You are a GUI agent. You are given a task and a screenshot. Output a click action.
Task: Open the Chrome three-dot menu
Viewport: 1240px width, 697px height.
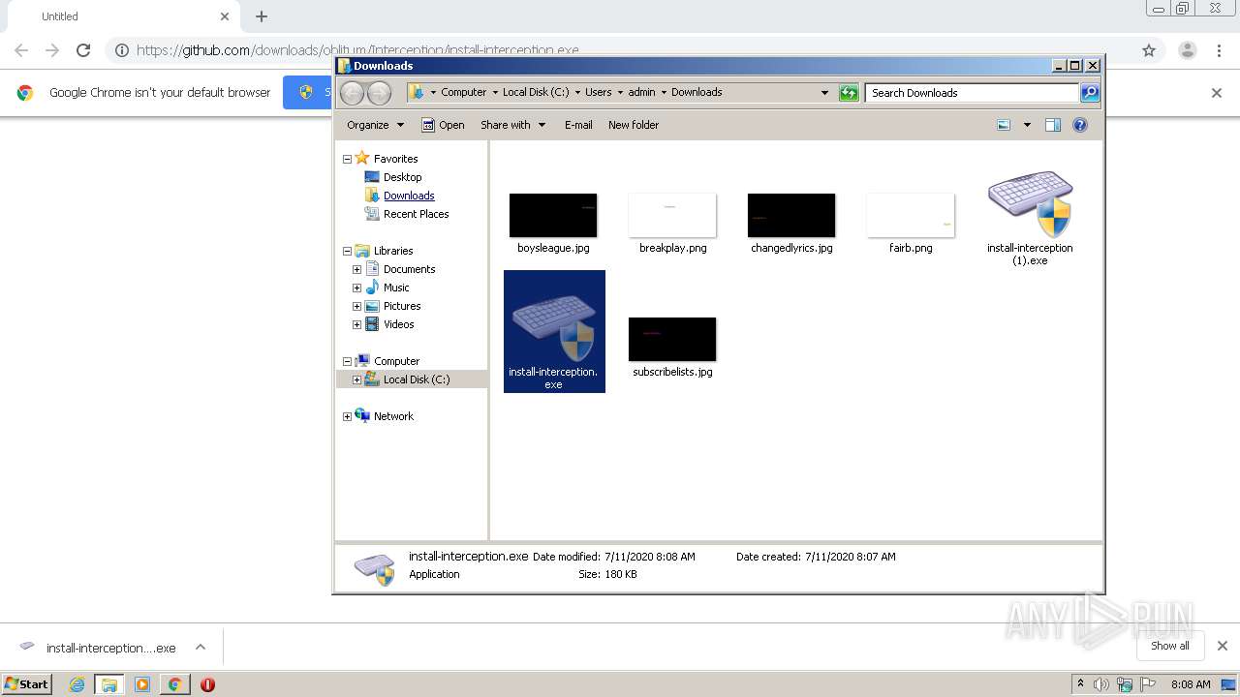tap(1219, 50)
